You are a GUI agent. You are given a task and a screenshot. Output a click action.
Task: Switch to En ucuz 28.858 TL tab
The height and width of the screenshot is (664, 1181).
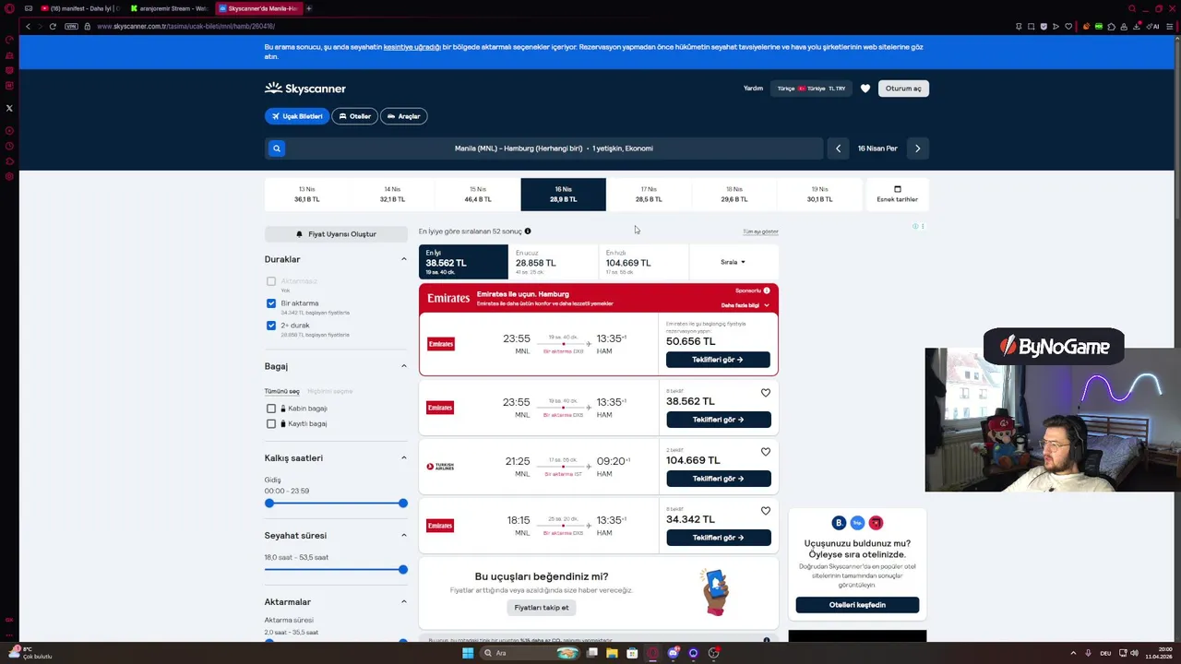pyautogui.click(x=553, y=262)
